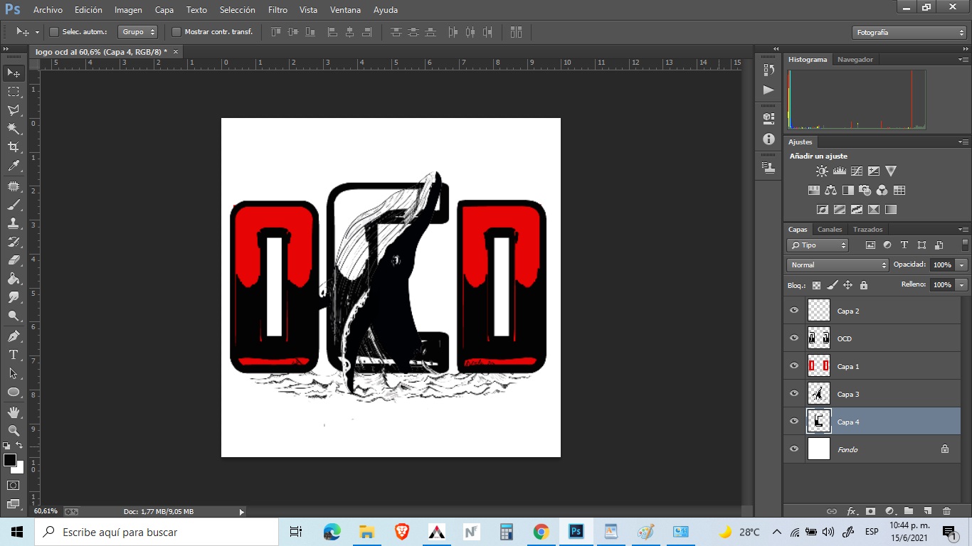Click the Windows taskbar search box
Viewport: 972px width, 546px height.
[x=156, y=532]
